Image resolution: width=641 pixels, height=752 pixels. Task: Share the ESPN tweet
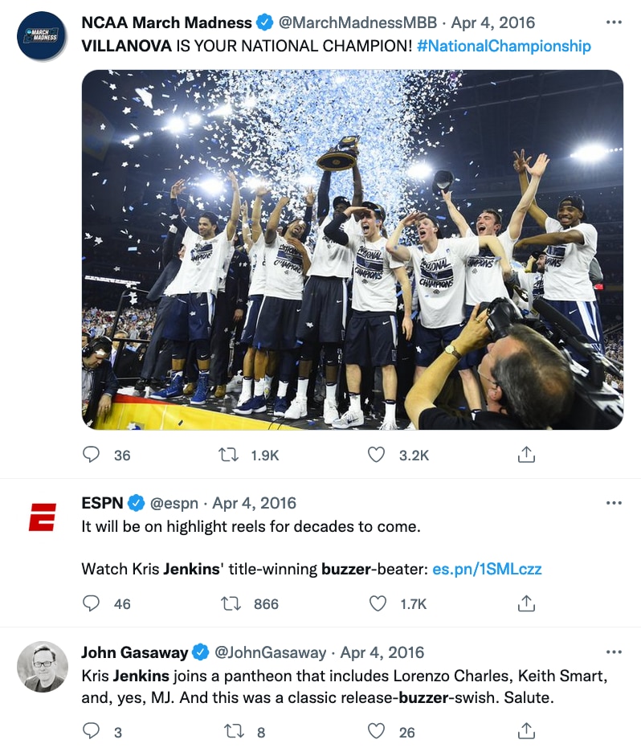click(526, 603)
